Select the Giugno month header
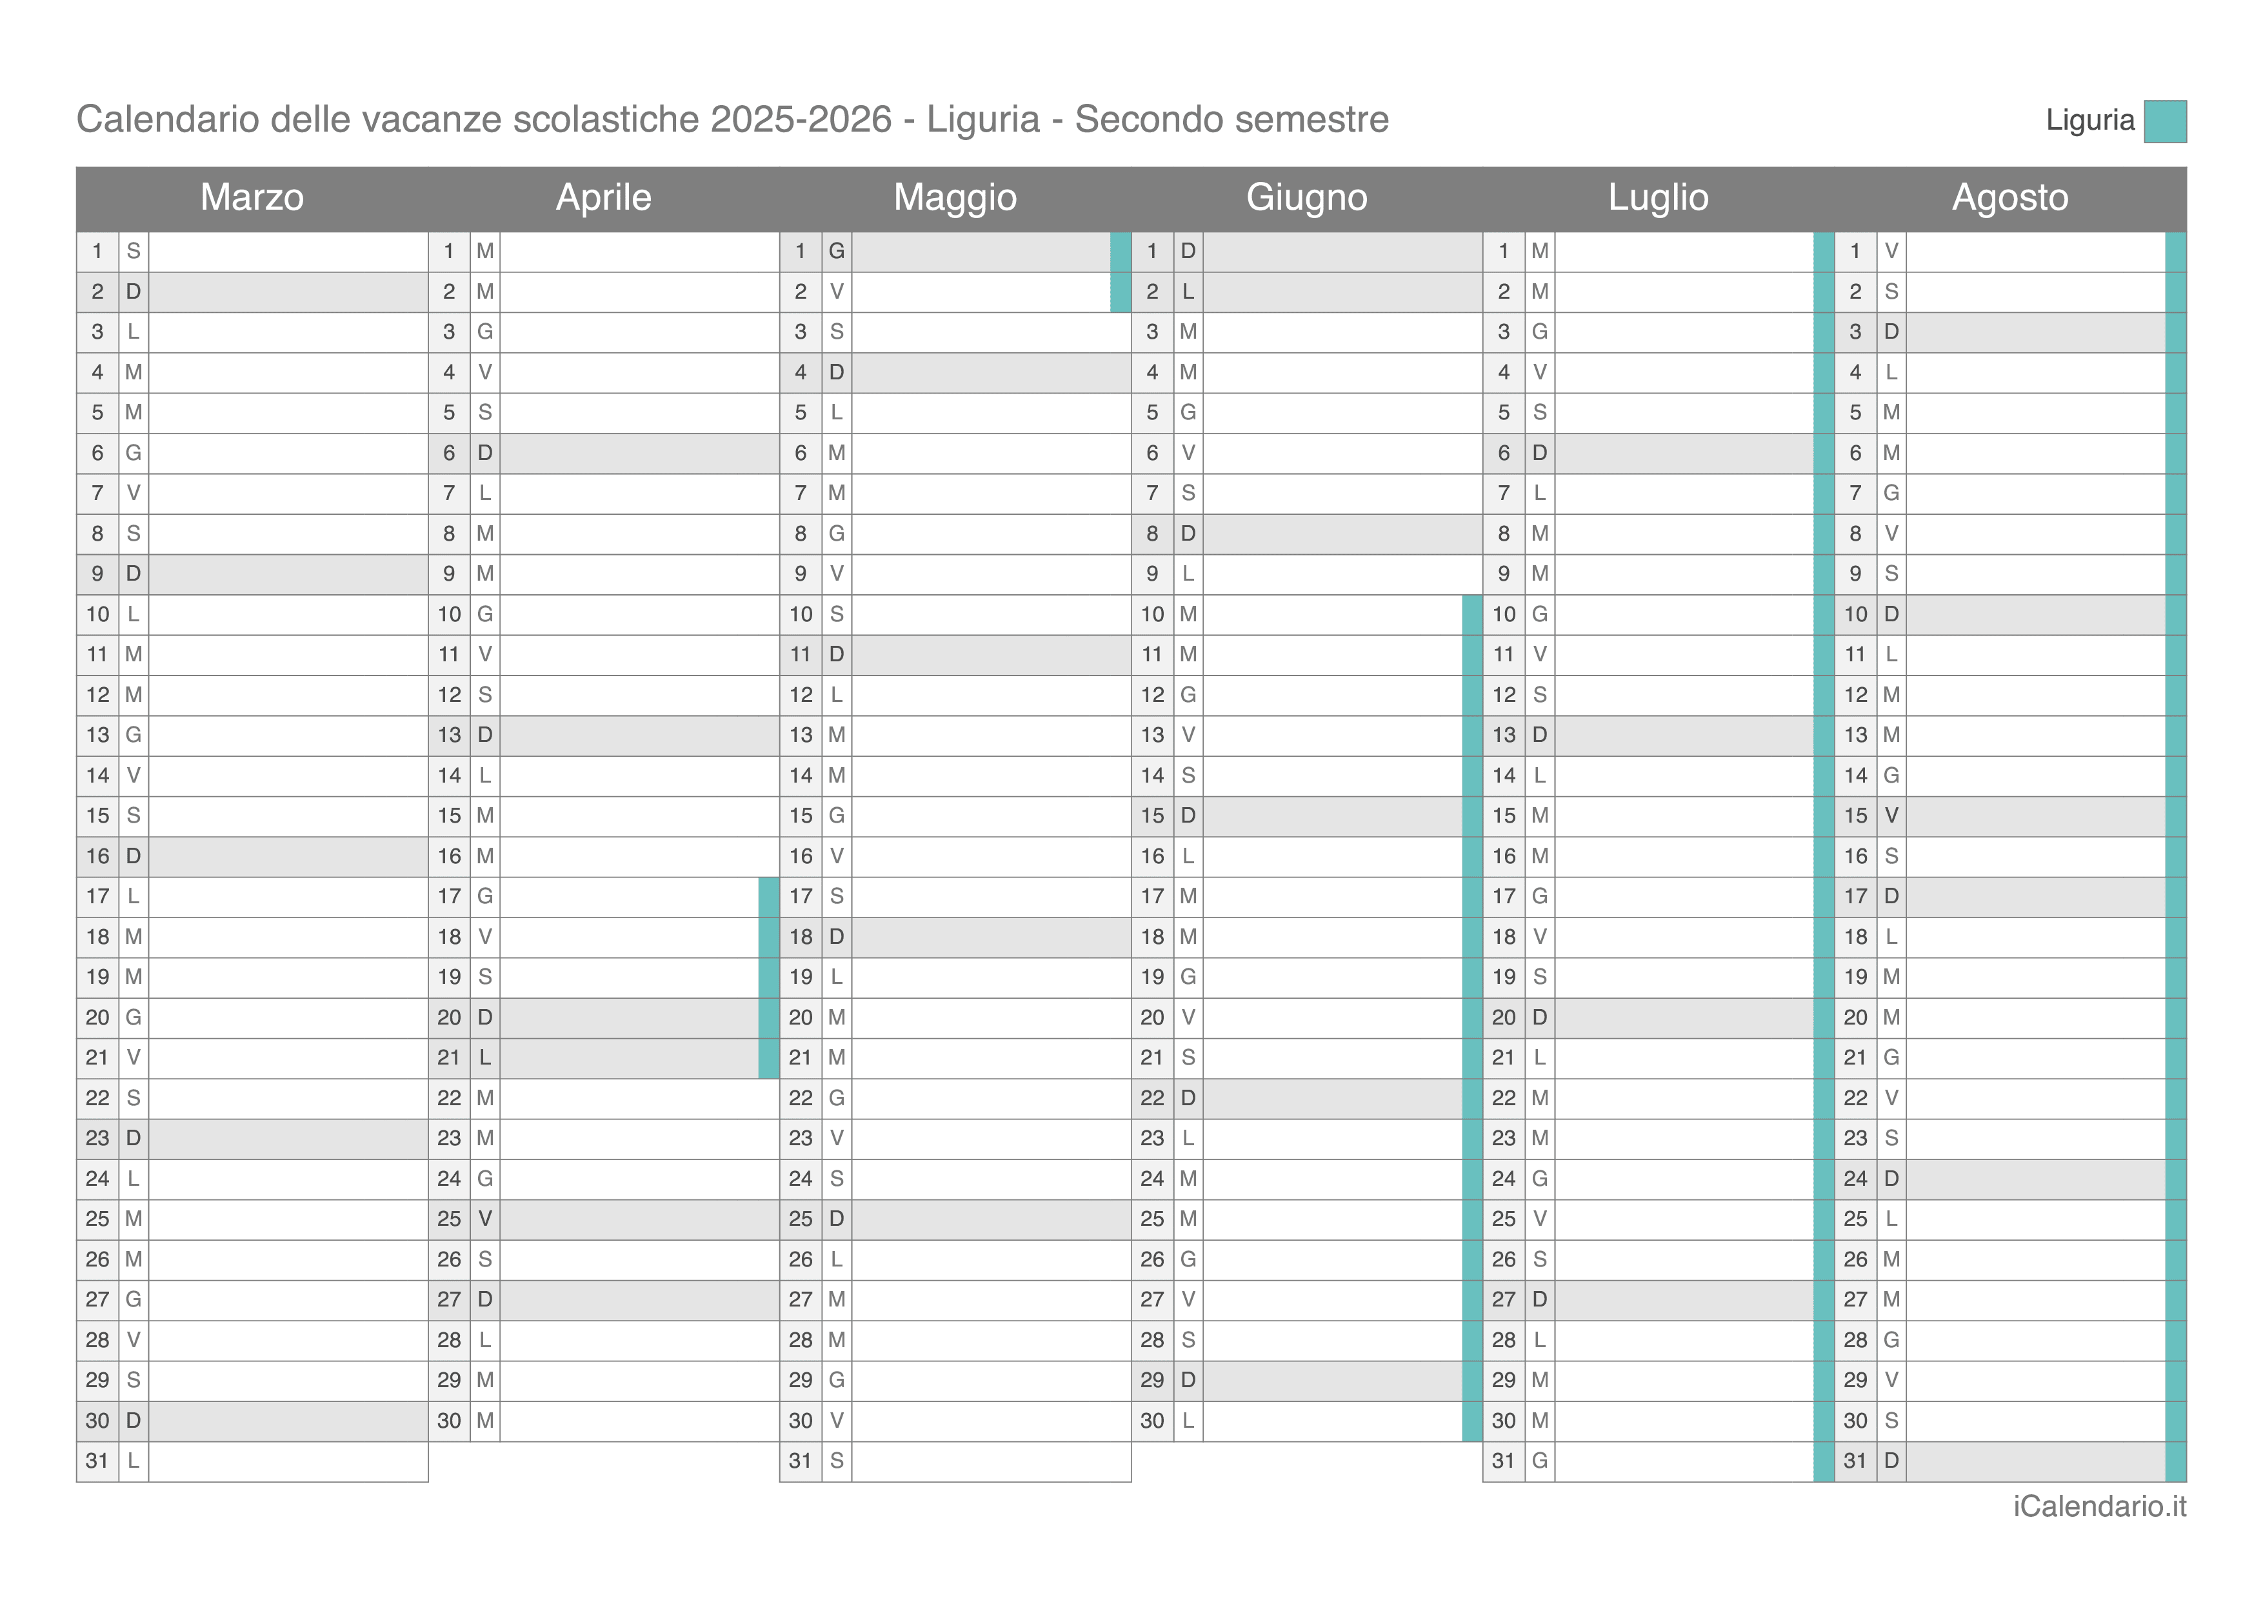Screen dimensions: 2263x1602 pos(1308,198)
